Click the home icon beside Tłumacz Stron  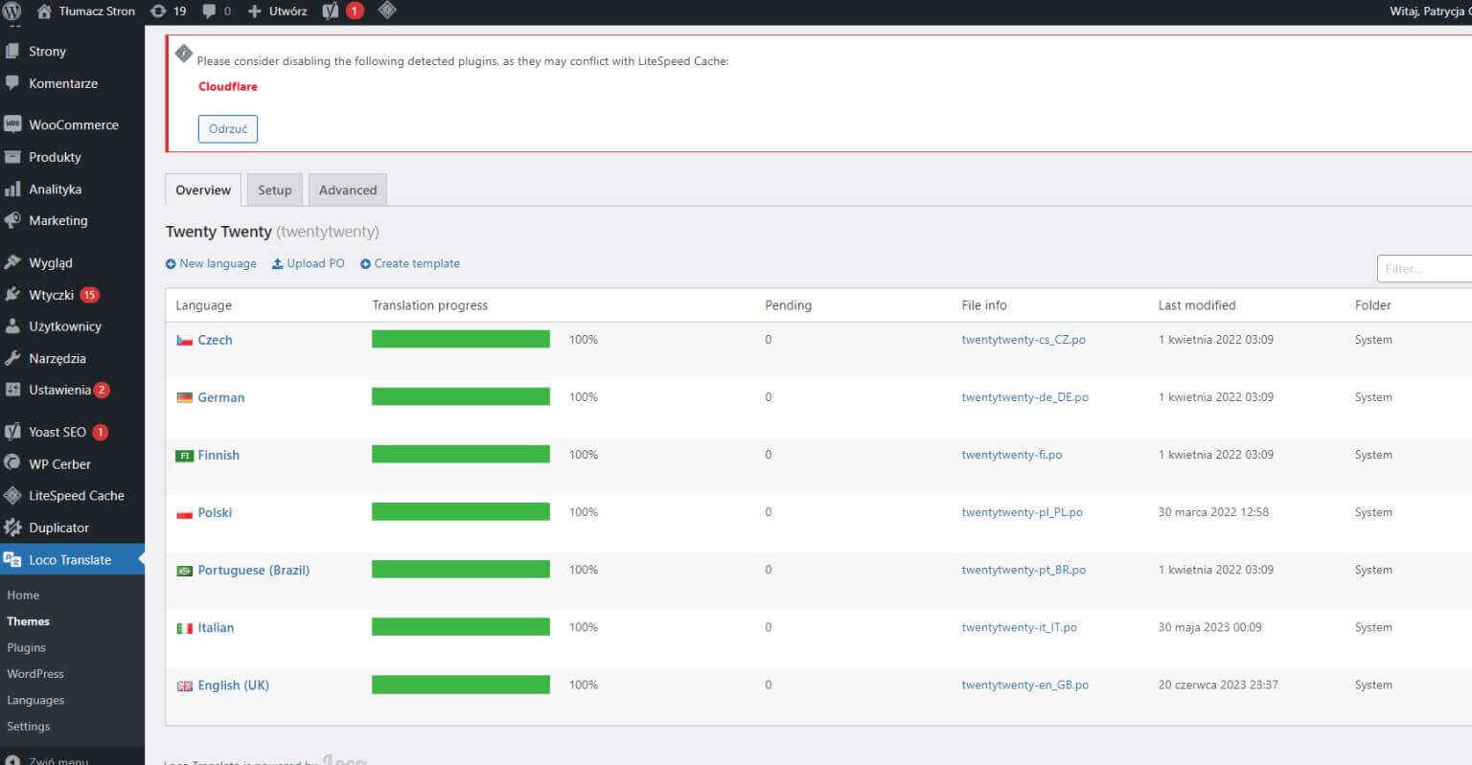(44, 11)
